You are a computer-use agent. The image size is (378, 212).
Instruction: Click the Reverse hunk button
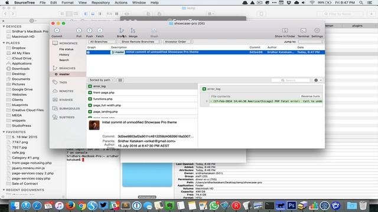(310, 96)
